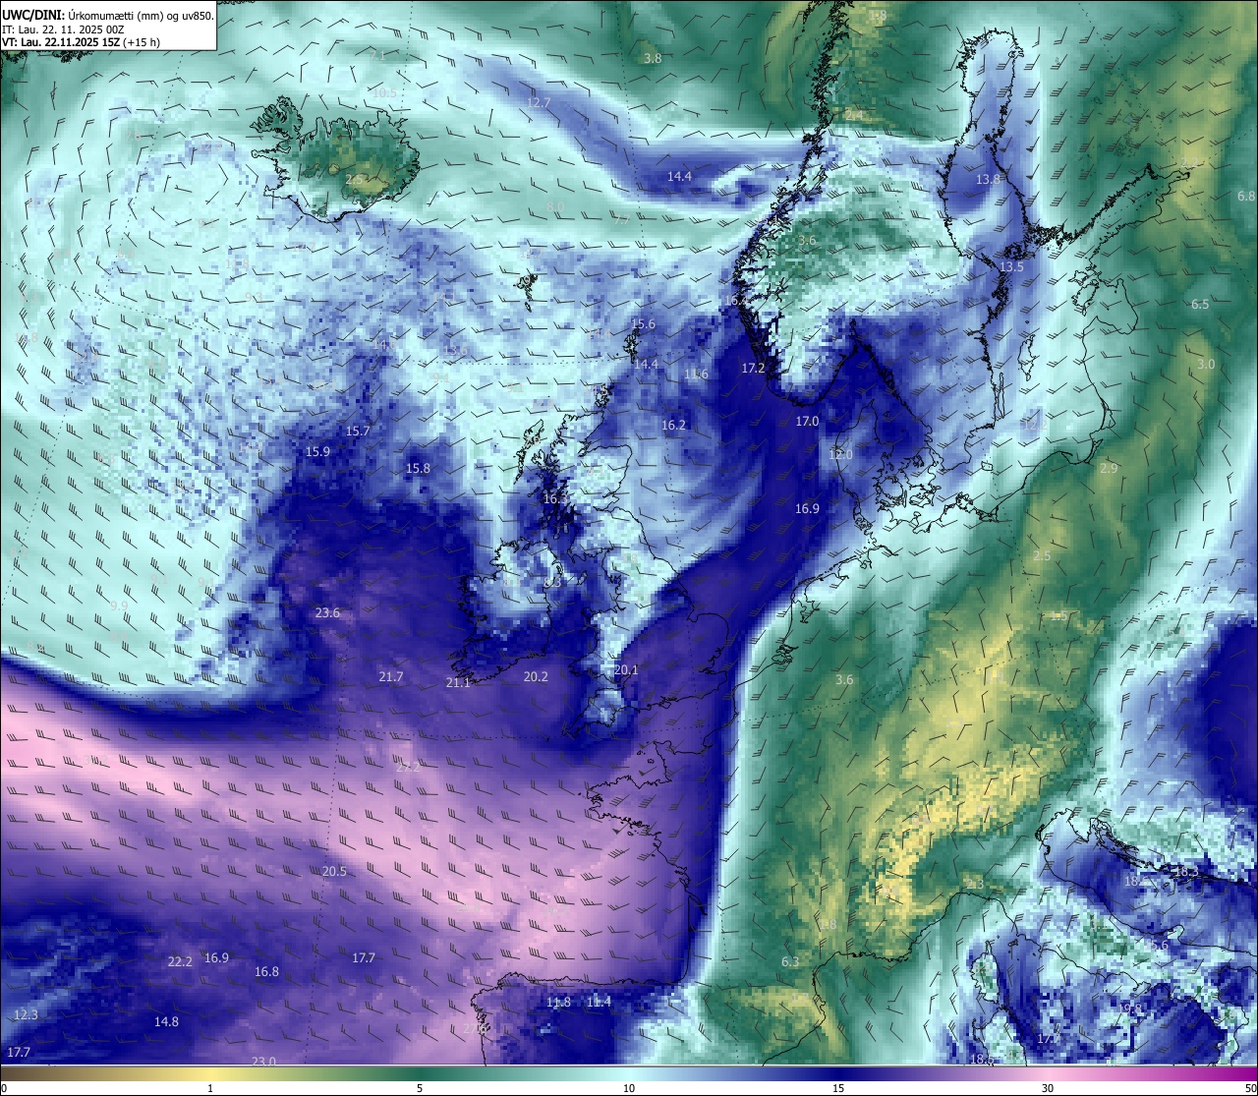The width and height of the screenshot is (1258, 1096).
Task: Click the map value "6.5"
Action: (x=1200, y=304)
